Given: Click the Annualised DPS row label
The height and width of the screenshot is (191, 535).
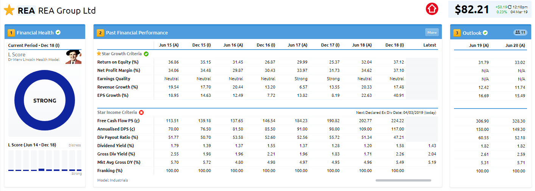Looking at the screenshot, I should (116, 129).
